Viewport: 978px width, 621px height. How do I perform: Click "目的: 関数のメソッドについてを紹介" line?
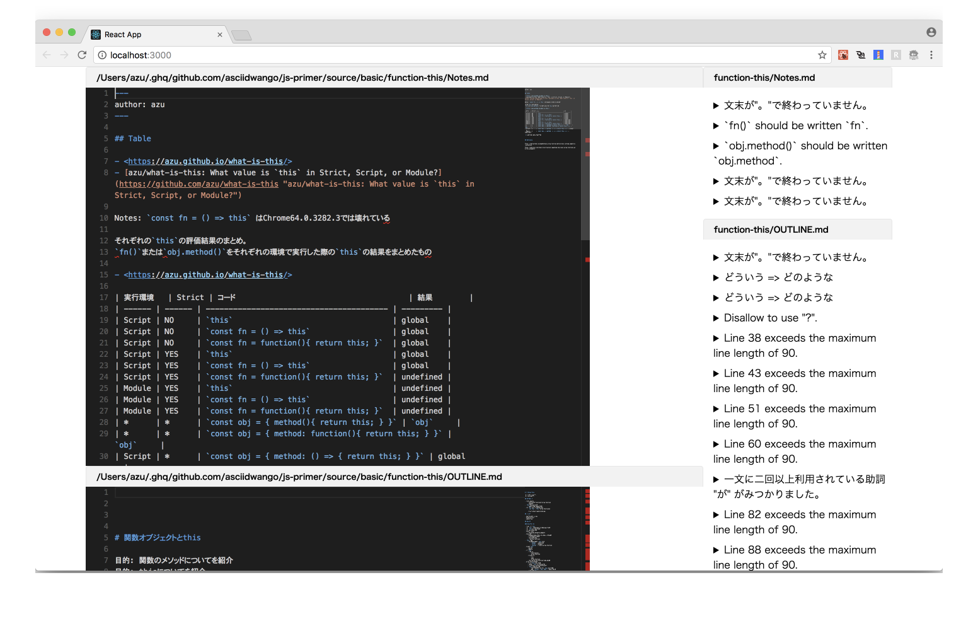pyautogui.click(x=174, y=560)
